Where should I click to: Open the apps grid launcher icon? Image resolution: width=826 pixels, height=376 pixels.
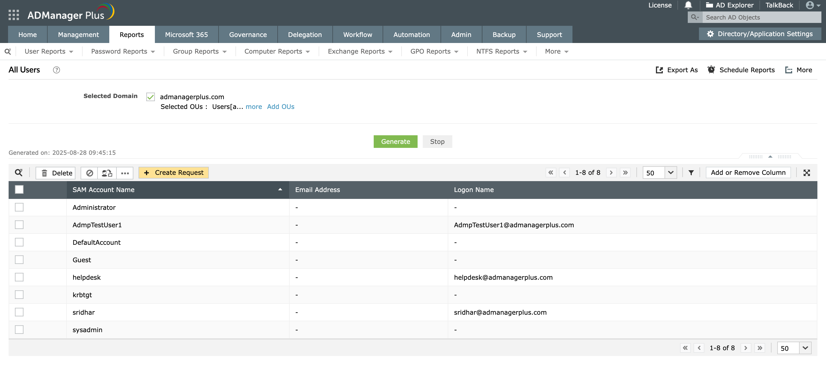(x=13, y=15)
